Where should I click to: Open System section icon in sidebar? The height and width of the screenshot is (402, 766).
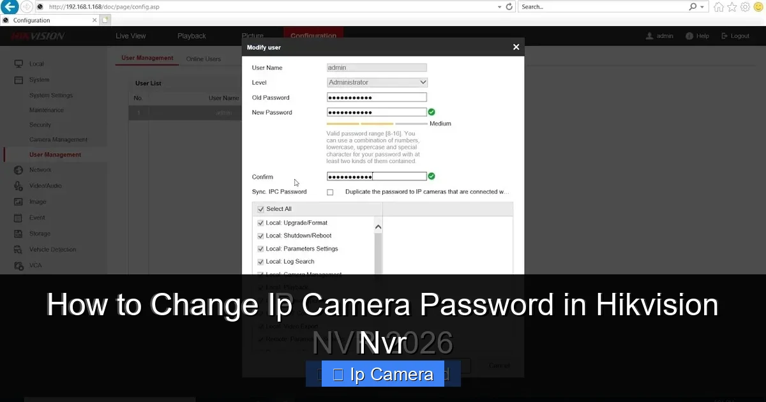click(18, 80)
